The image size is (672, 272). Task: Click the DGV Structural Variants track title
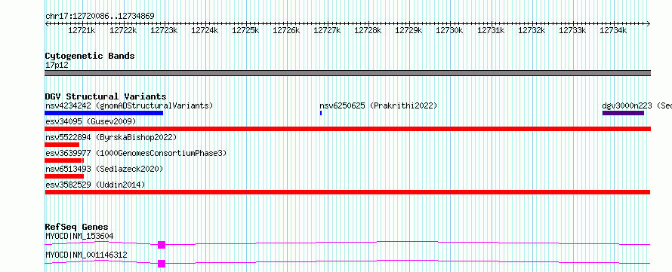(x=106, y=96)
